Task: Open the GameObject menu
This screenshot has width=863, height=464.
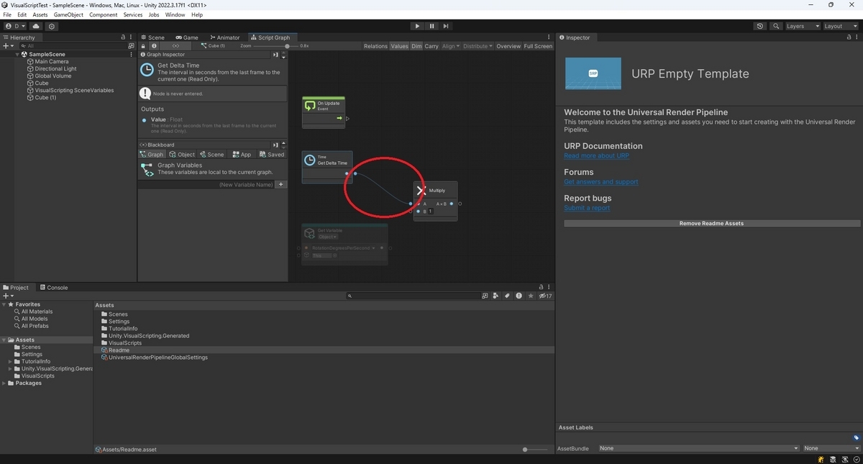Action: pos(68,14)
